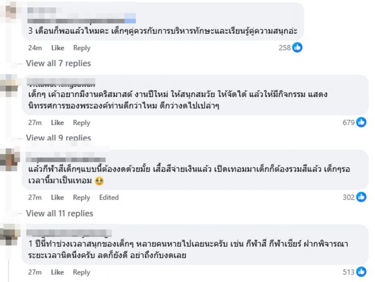Reply to the last comment with 513 reactions

coord(82,272)
